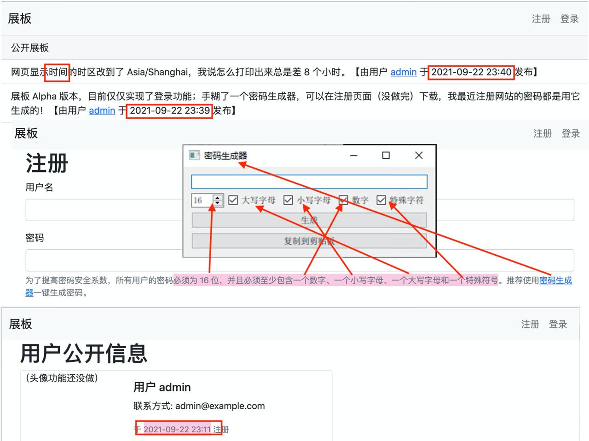Toggle the 特殊字符 checkbox
Viewport: 589px width, 441px height.
pyautogui.click(x=381, y=200)
